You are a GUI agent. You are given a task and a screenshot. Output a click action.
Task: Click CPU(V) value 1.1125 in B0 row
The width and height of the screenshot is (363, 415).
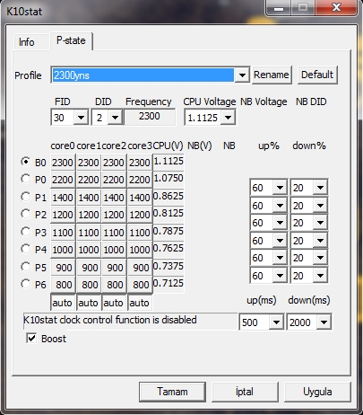169,161
